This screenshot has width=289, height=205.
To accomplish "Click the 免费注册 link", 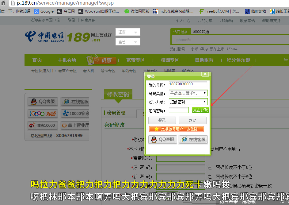I will click(88, 21).
